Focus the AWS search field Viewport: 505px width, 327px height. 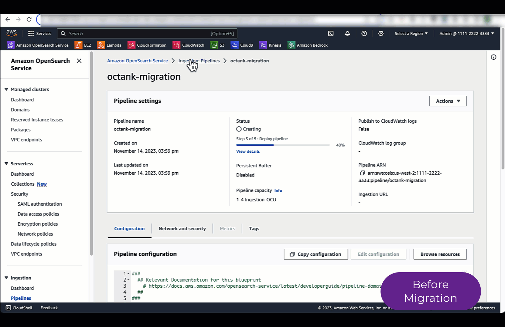pos(147,34)
